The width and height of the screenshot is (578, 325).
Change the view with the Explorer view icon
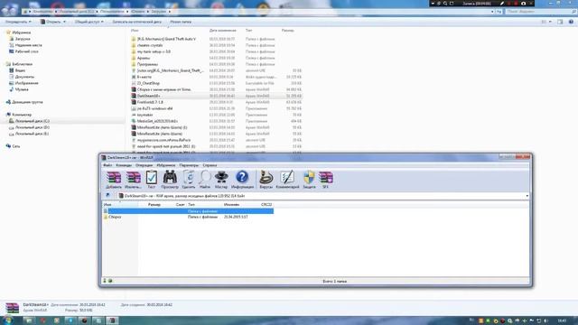coord(544,22)
